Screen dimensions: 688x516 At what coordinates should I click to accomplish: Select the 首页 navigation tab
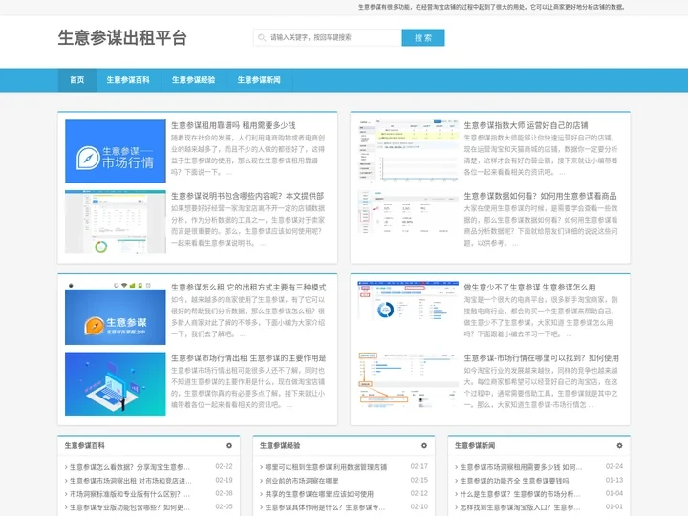point(76,80)
